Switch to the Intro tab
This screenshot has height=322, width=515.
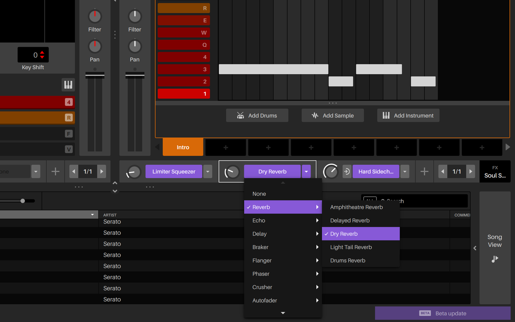[x=183, y=147]
